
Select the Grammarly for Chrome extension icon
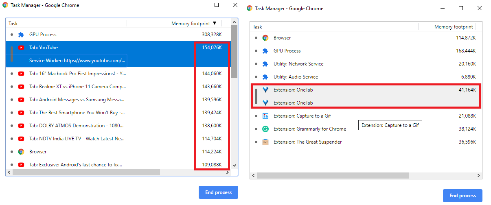coord(265,129)
